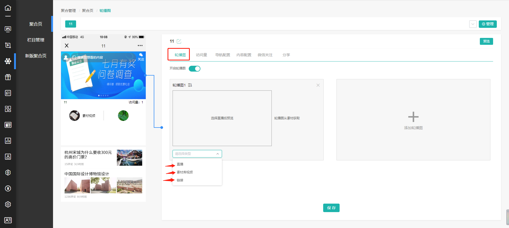Open the monitor dashboard icon in left rail
Viewport: 509px width, 228px height.
pos(8,29)
